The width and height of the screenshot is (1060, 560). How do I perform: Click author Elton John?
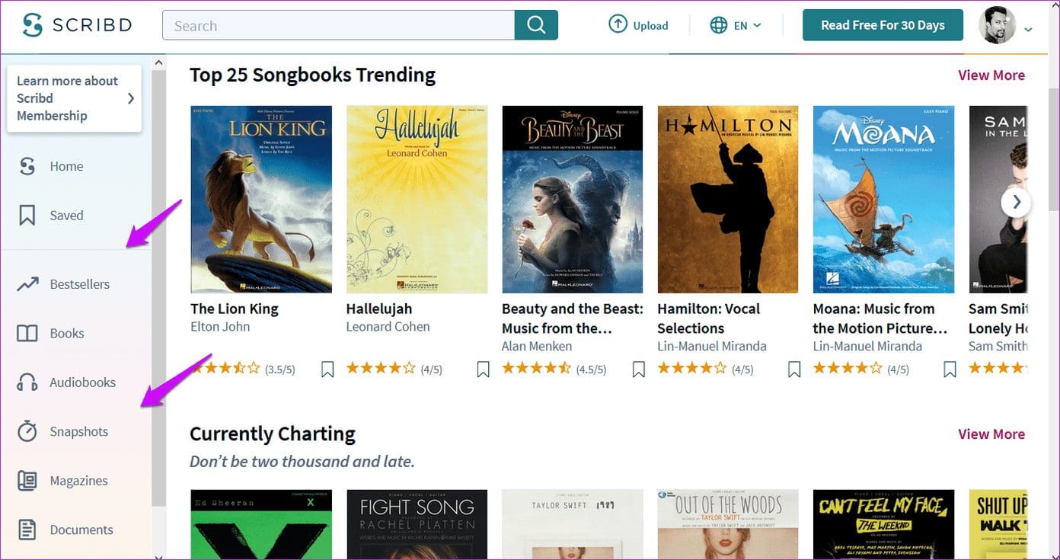pos(220,326)
